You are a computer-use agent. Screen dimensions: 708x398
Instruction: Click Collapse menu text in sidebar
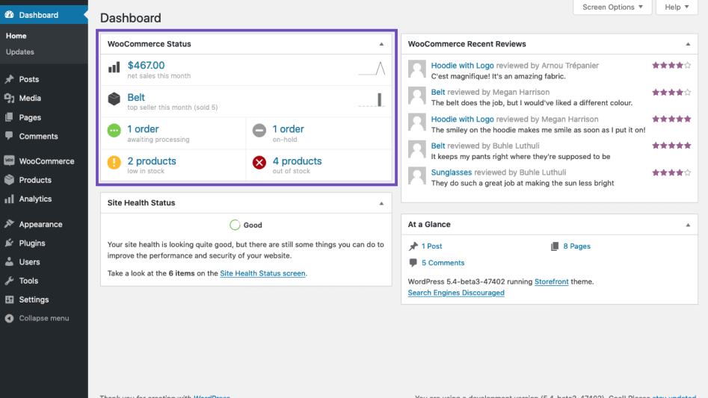(x=44, y=318)
